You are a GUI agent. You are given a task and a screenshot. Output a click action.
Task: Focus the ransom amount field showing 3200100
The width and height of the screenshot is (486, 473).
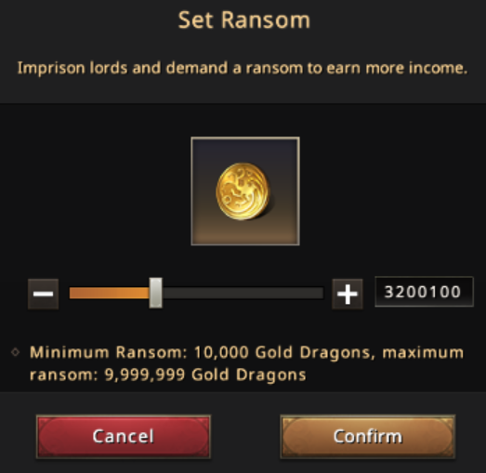tap(424, 292)
